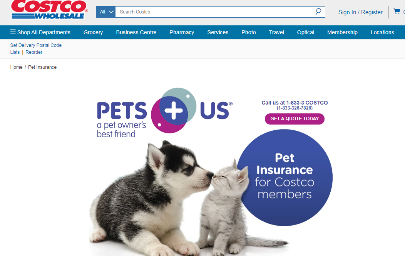
Task: Open the Grocery menu item
Action: [x=93, y=32]
